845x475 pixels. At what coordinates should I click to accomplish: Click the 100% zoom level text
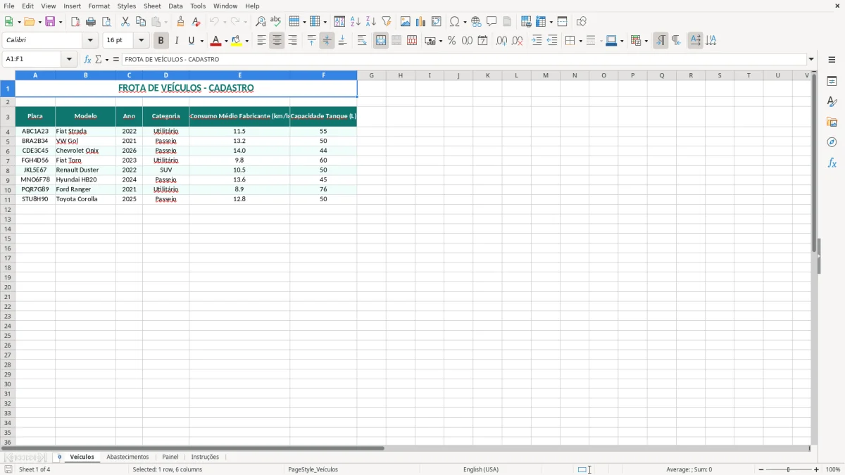click(833, 469)
